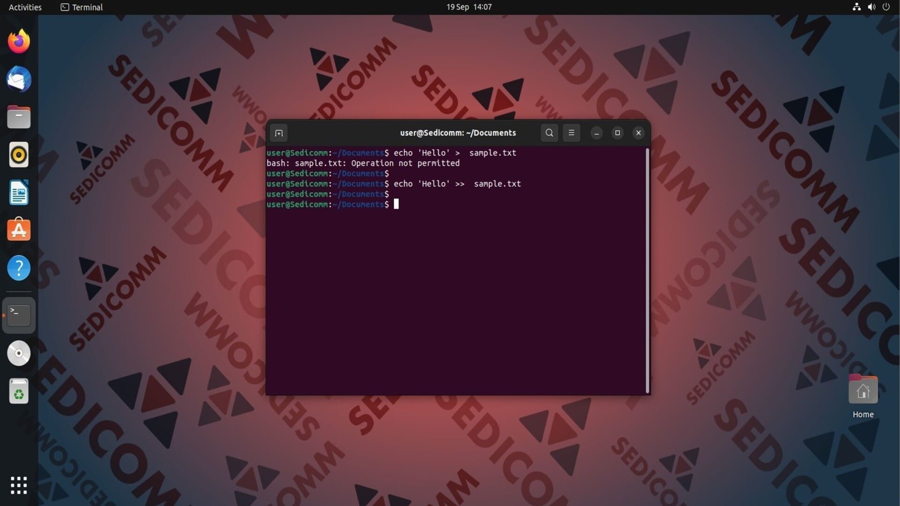Click the Home label under desktop icon
The width and height of the screenshot is (900, 506).
click(863, 415)
